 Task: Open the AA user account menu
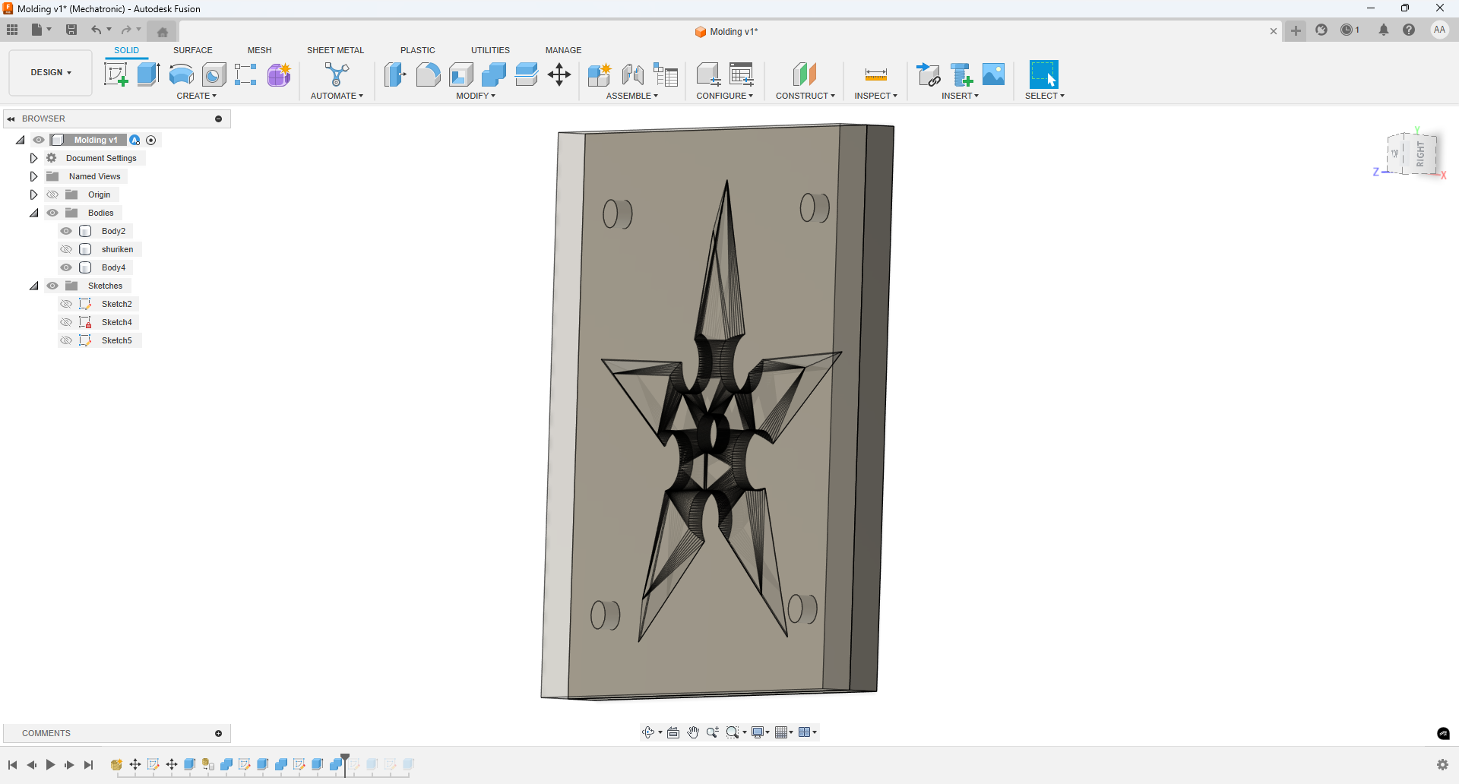tap(1439, 30)
